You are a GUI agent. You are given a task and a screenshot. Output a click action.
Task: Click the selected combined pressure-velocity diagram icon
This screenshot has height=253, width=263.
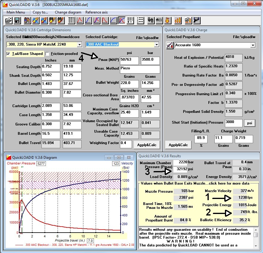(x=122, y=20)
